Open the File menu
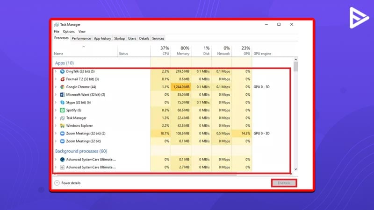 tap(57, 31)
